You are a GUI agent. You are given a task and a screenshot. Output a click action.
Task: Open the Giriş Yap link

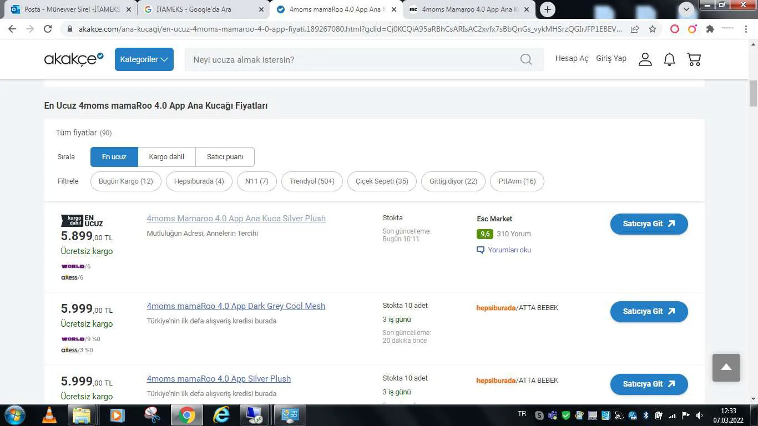[611, 58]
